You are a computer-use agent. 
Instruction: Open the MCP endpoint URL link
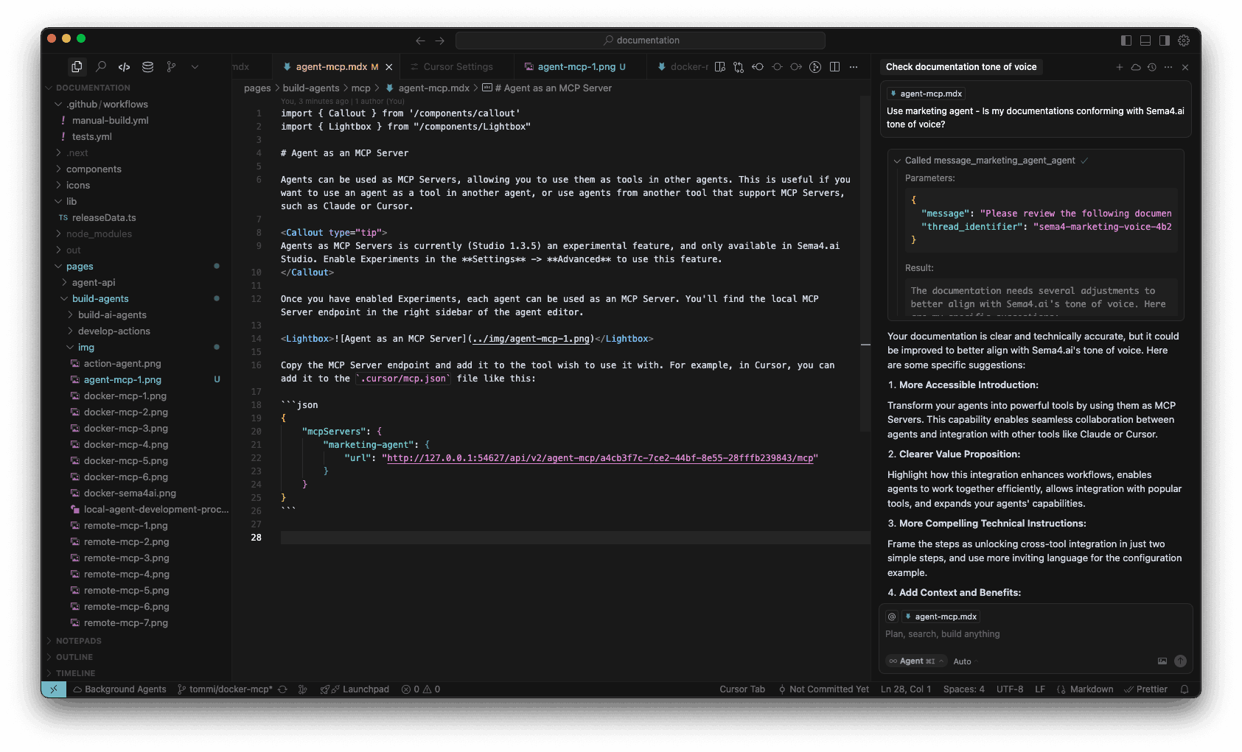coord(600,458)
